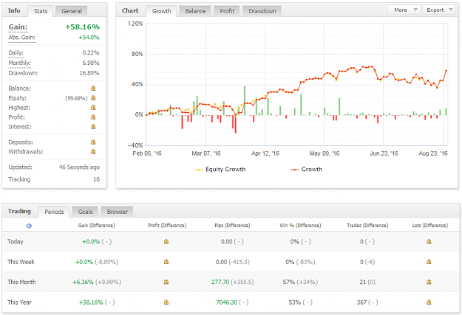Click the lock icon next to Balance
Image resolution: width=462 pixels, height=315 pixels.
tap(93, 89)
